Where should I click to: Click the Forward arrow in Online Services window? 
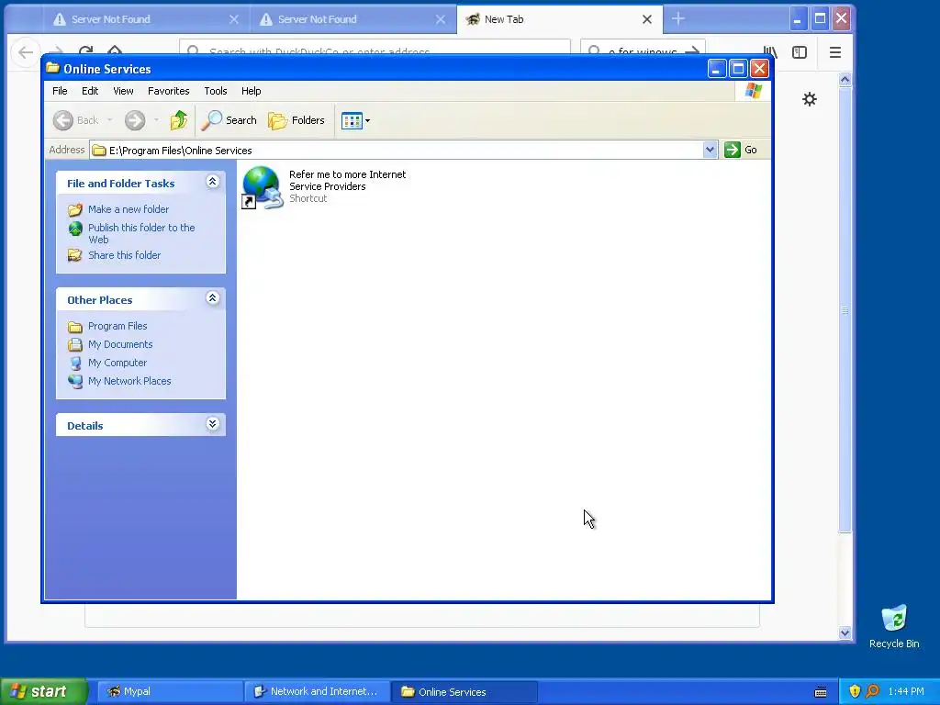tap(135, 120)
